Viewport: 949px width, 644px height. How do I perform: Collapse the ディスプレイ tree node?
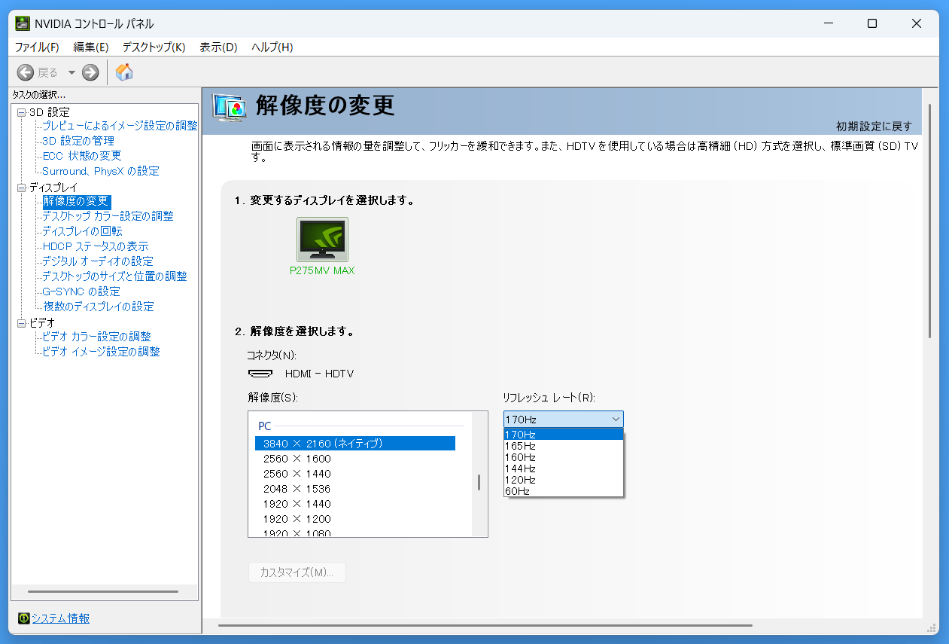(x=21, y=188)
